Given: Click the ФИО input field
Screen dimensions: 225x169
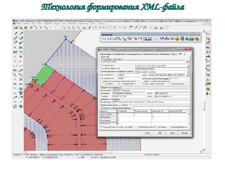Looking at the screenshot, I should tap(172, 93).
